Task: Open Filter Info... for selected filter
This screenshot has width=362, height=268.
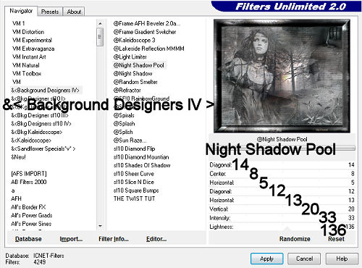Action: point(114,239)
